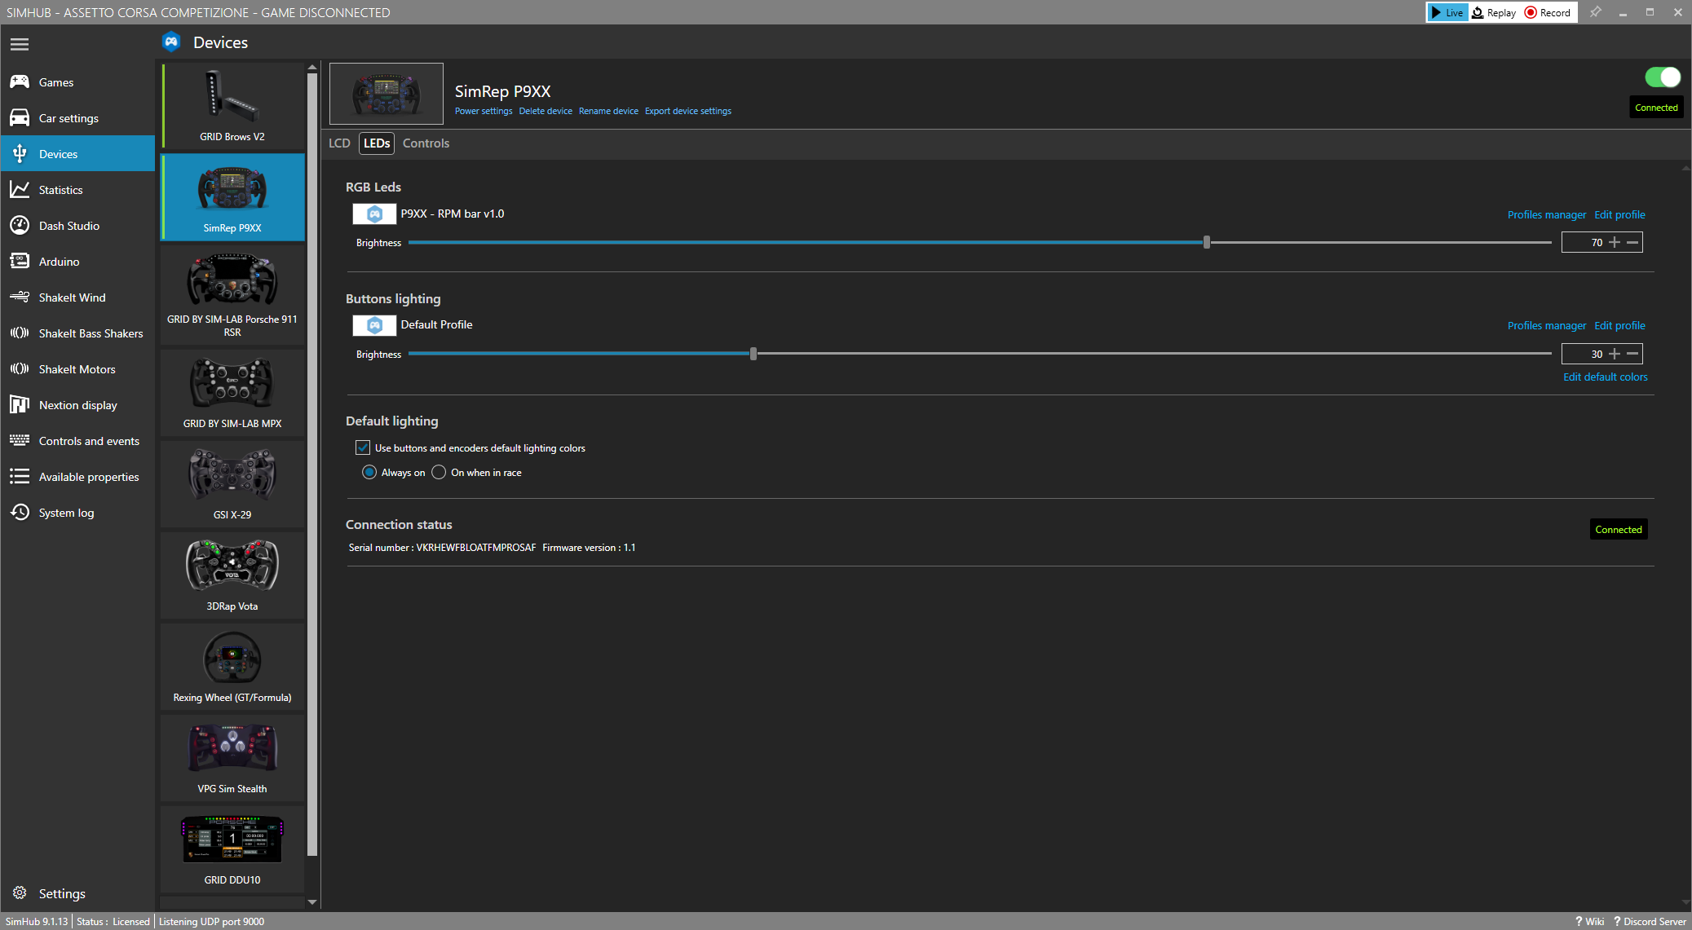Decrease Buttons lighting brightness with minus
Viewport: 1692px width, 930px height.
tap(1632, 354)
